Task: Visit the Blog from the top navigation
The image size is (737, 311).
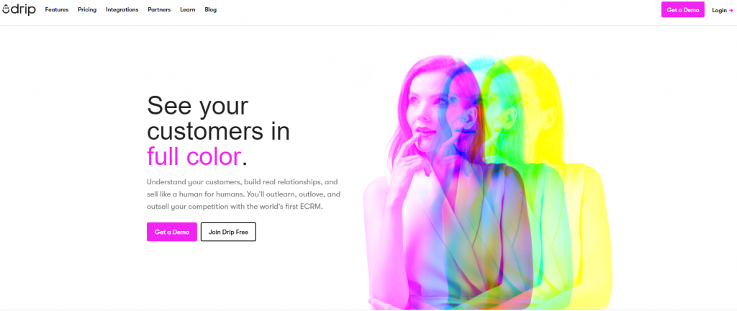Action: tap(211, 10)
